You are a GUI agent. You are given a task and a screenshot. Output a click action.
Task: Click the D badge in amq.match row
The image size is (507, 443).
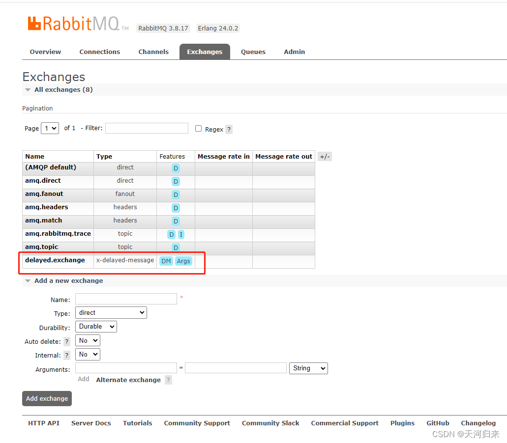[176, 221]
